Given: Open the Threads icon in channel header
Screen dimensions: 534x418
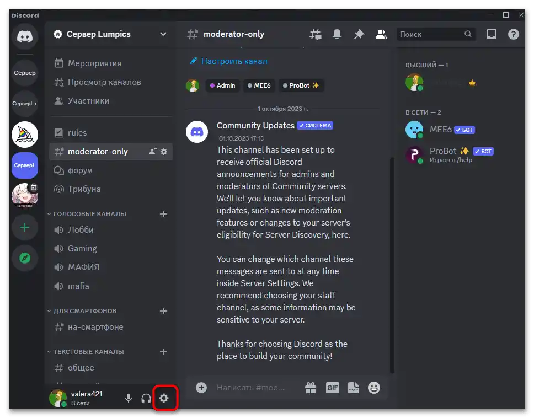Looking at the screenshot, I should pos(316,34).
